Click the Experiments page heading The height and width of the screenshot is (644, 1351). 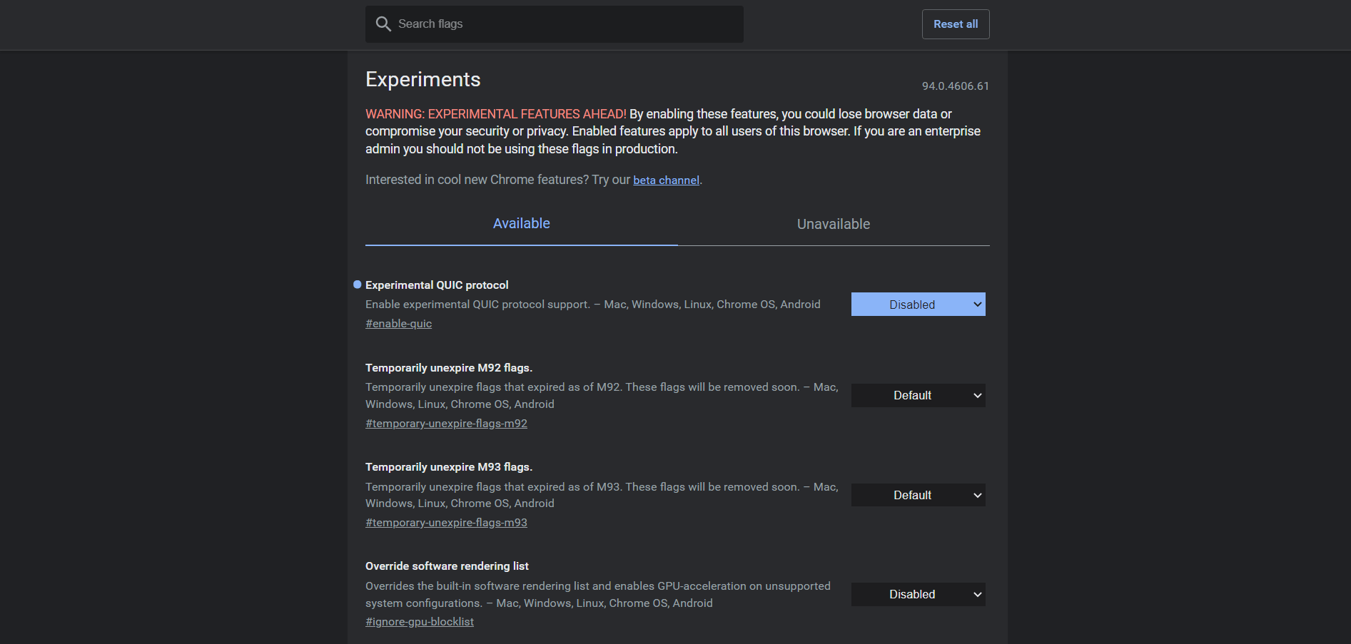[422, 79]
